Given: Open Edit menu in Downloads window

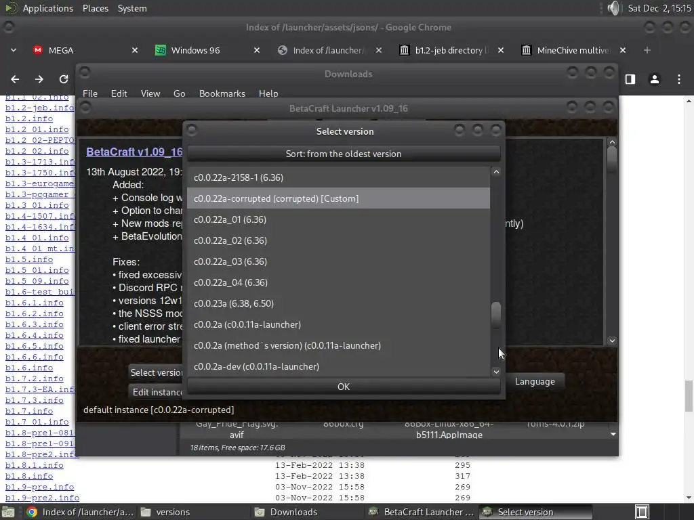Looking at the screenshot, I should click(x=119, y=93).
